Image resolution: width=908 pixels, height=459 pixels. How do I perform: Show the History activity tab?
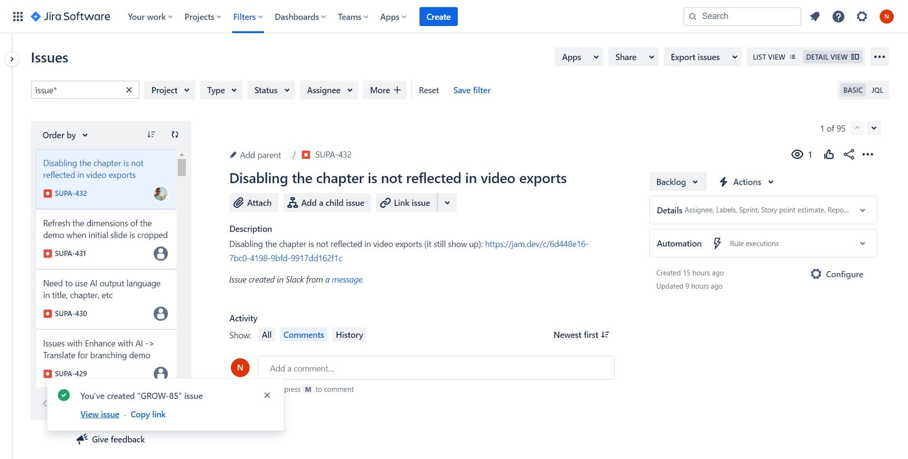point(349,335)
